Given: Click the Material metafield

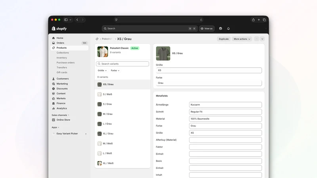Looking at the screenshot, I should pyautogui.click(x=225, y=119).
